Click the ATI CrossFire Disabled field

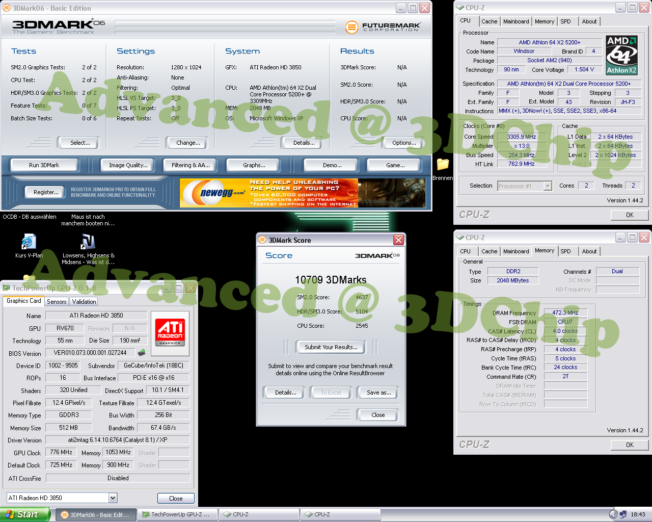[118, 478]
